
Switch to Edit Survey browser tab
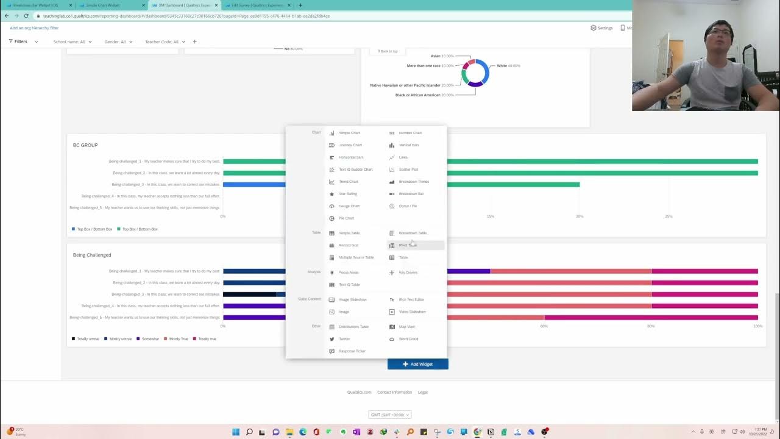tap(258, 5)
